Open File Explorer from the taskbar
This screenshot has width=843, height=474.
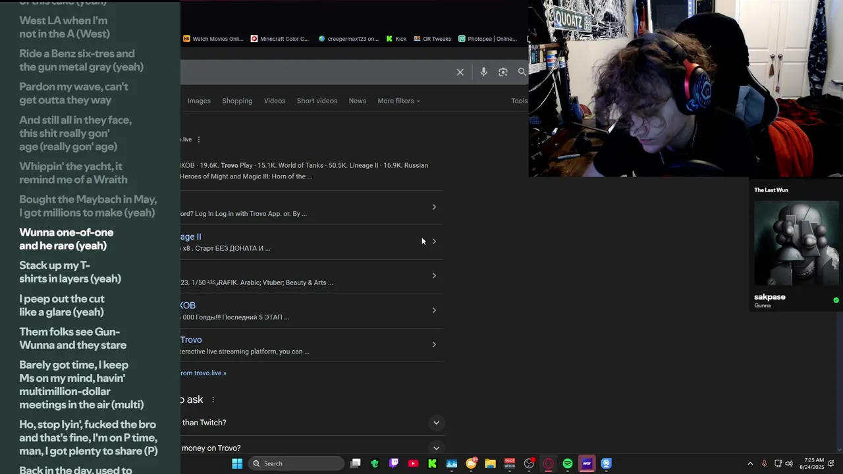pos(490,463)
